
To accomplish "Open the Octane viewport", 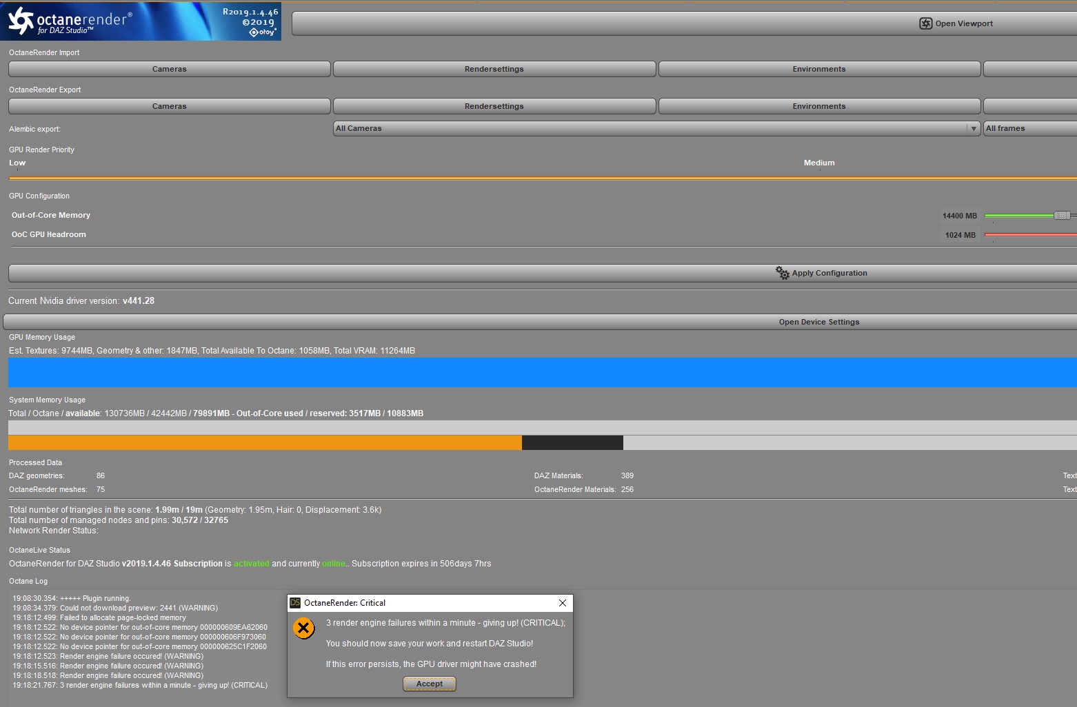I will [685, 23].
